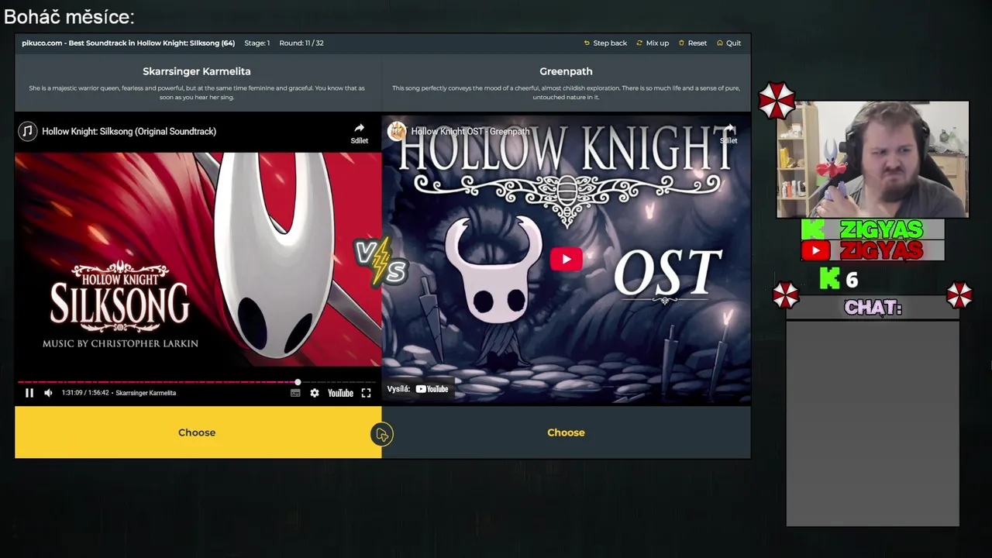992x558 pixels.
Task: Seek on the left video progress bar
Action: point(198,382)
